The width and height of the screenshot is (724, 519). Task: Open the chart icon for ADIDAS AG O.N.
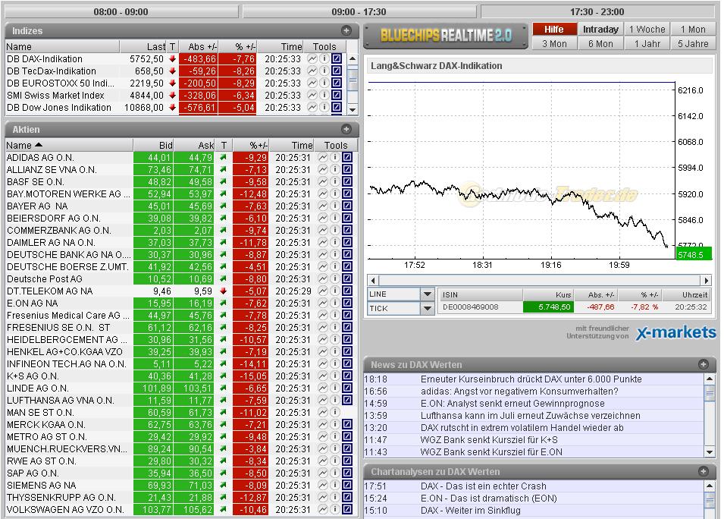324,158
